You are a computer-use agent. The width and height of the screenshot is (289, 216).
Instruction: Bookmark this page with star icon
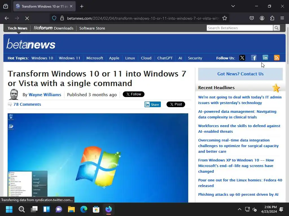(x=224, y=18)
